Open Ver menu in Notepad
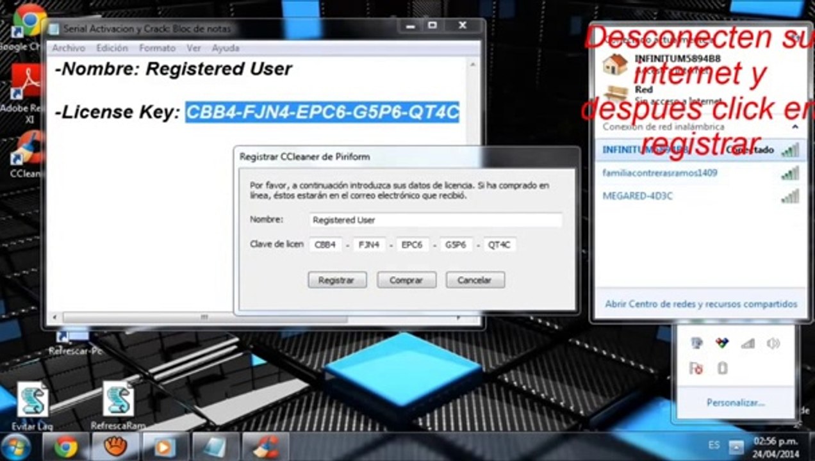 193,48
